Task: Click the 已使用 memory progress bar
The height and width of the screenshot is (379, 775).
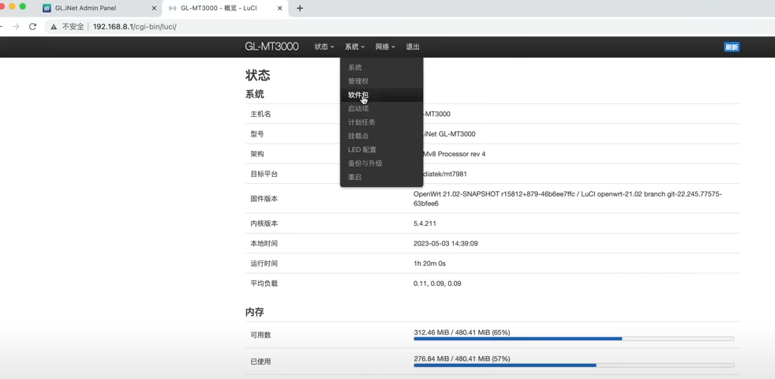Action: [x=574, y=365]
